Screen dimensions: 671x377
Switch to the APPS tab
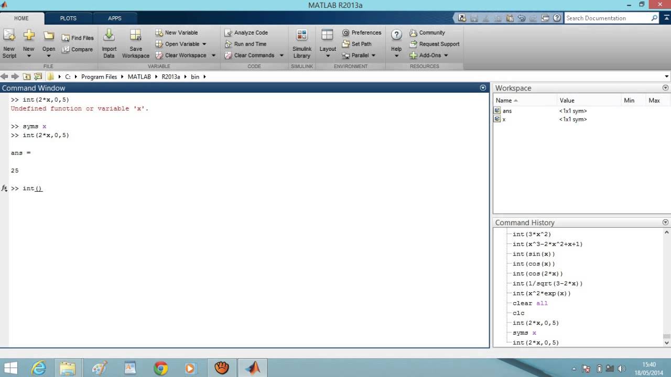click(x=115, y=18)
